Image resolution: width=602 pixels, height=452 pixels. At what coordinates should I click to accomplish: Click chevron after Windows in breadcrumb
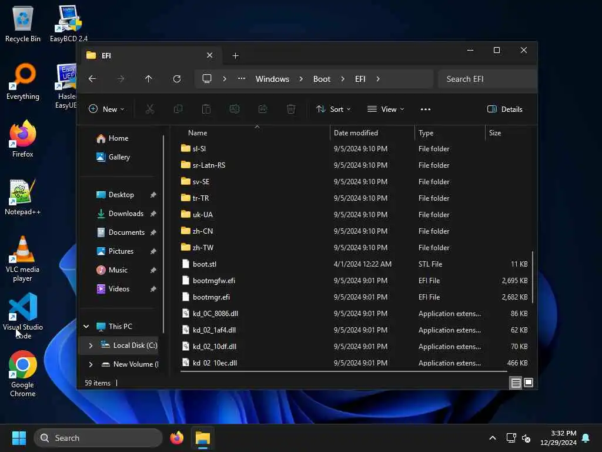[301, 79]
